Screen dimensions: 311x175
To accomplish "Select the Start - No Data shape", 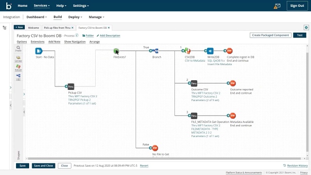I will tap(39, 51).
